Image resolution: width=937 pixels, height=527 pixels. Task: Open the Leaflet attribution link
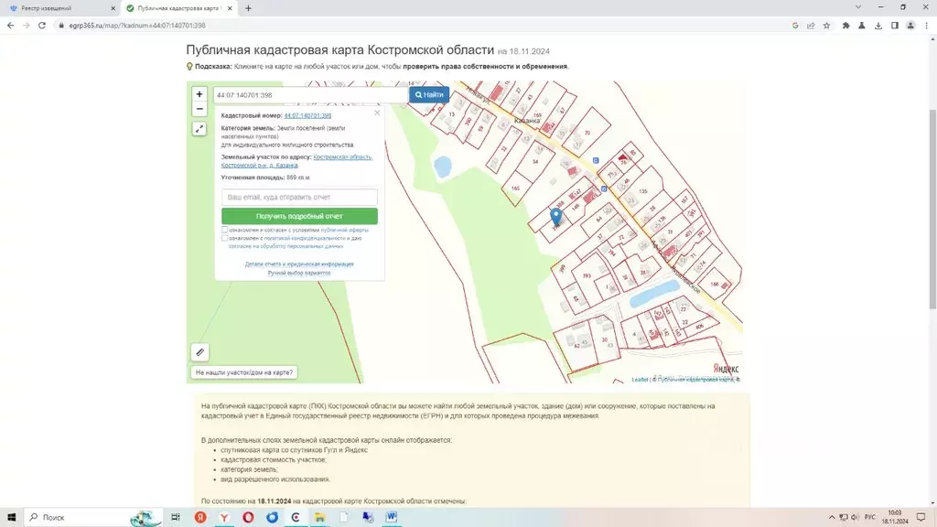tap(640, 380)
